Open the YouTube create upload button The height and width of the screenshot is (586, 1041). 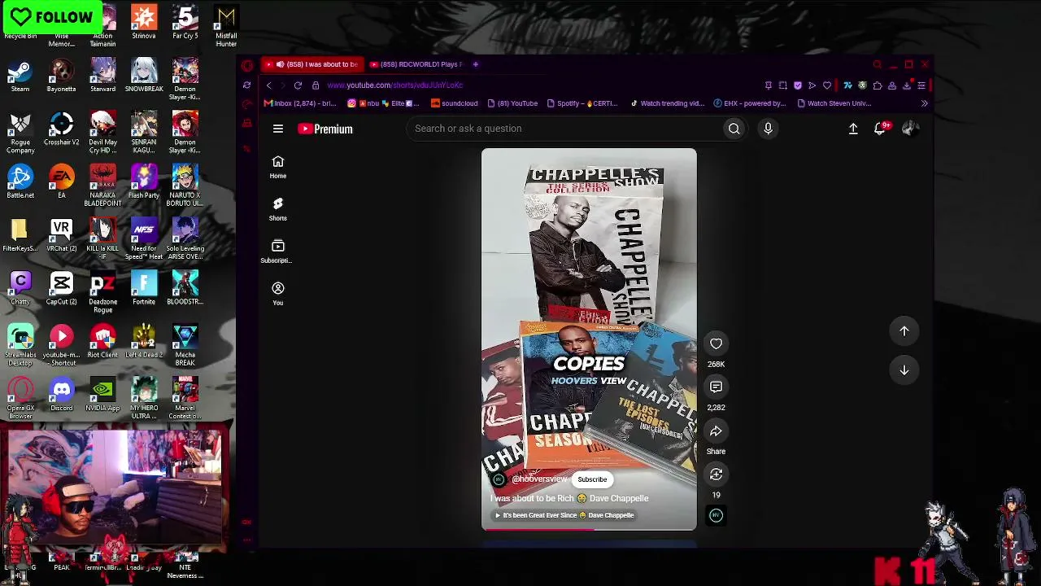[x=853, y=129]
